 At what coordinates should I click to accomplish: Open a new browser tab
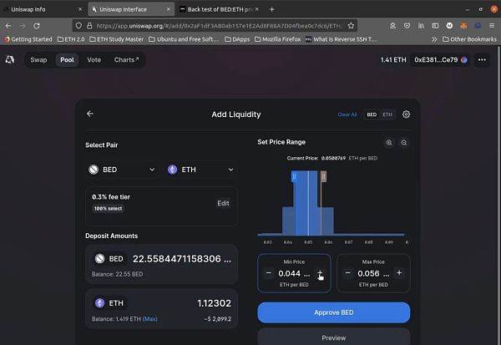click(x=271, y=9)
